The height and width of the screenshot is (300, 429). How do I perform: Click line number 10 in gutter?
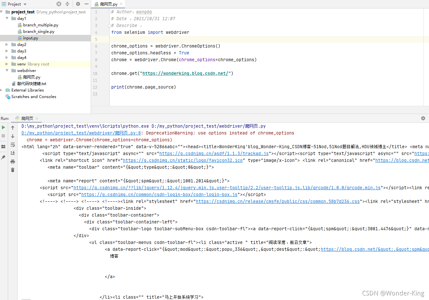pos(95,74)
